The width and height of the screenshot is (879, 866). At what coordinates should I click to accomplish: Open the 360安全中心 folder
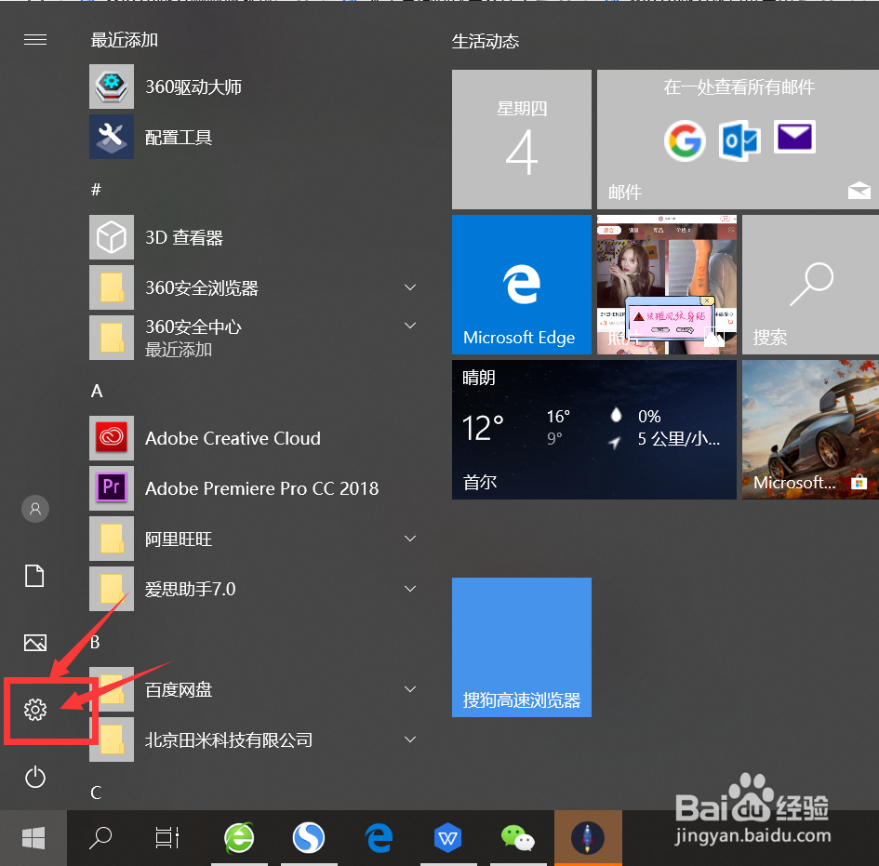[252, 338]
